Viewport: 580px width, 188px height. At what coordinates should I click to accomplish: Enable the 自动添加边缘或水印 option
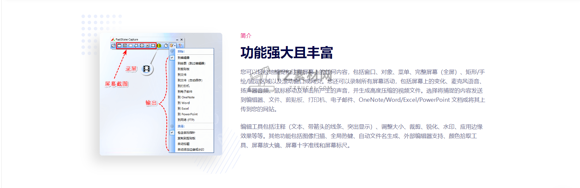point(191,150)
